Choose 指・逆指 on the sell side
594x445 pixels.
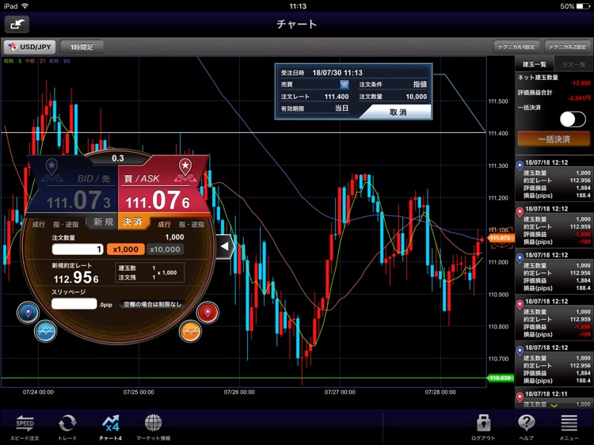tap(66, 225)
